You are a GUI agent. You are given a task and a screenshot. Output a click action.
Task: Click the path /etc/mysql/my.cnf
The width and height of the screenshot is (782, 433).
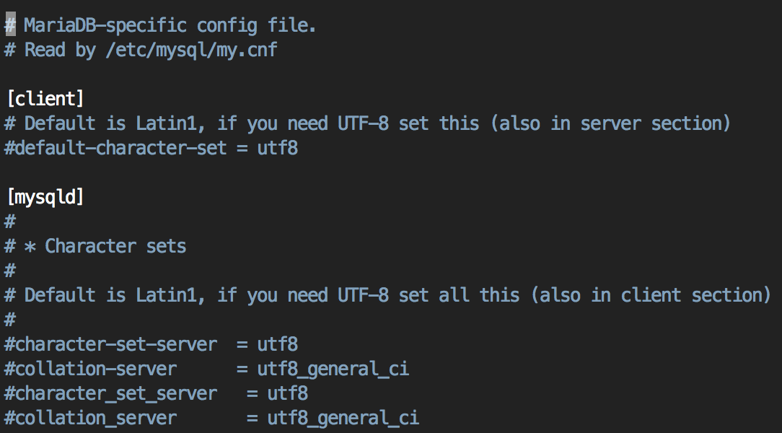tap(191, 51)
